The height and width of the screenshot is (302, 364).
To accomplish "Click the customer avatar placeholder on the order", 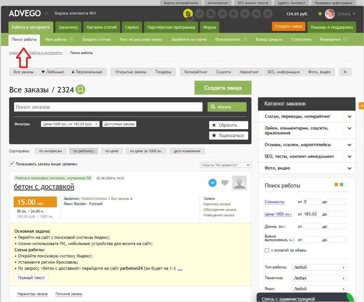I will (239, 183).
